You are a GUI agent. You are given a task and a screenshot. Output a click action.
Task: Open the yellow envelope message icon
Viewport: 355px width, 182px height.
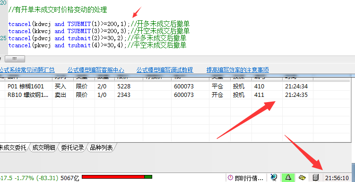coord(302,177)
